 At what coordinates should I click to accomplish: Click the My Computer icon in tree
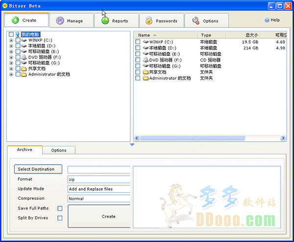18,34
